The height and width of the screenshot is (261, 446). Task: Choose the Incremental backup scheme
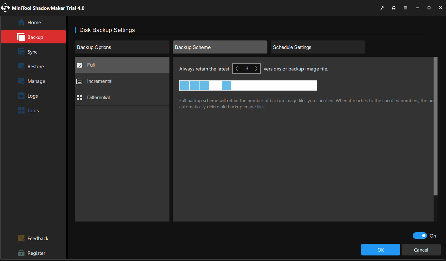122,81
